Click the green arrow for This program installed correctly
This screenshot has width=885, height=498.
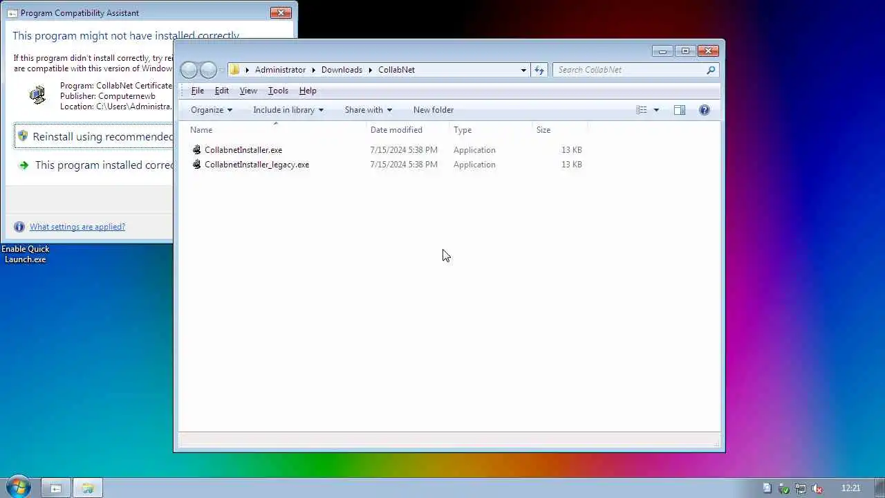point(24,165)
